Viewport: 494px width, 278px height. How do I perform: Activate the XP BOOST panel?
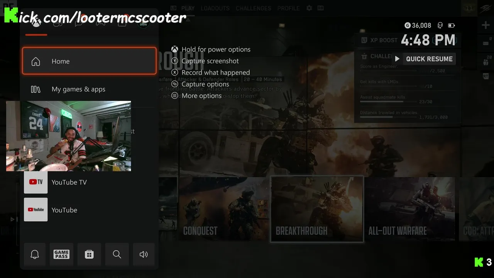[407, 40]
